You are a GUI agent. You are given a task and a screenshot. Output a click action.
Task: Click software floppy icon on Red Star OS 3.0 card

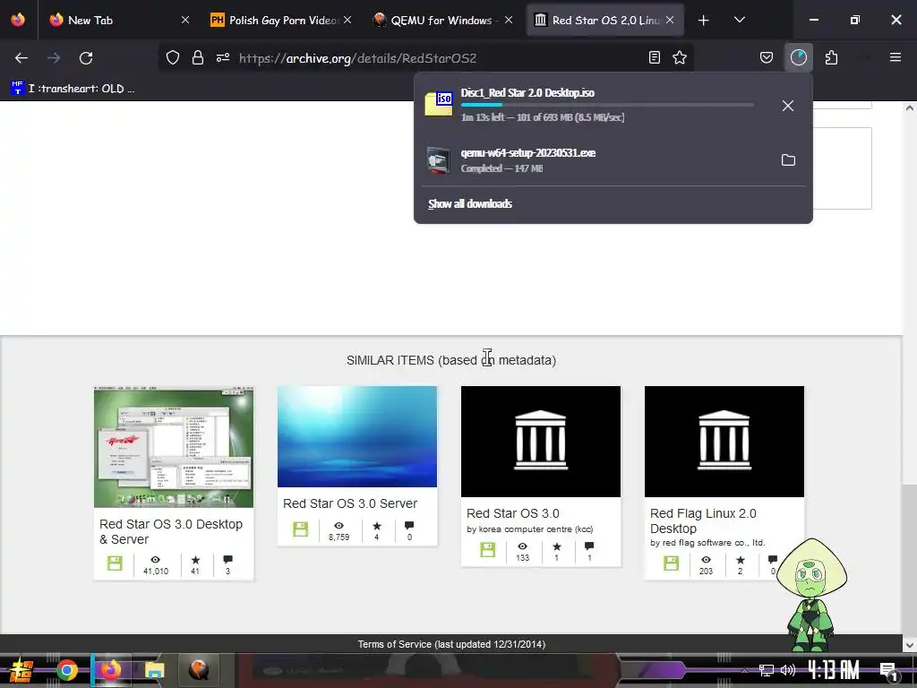pos(488,550)
